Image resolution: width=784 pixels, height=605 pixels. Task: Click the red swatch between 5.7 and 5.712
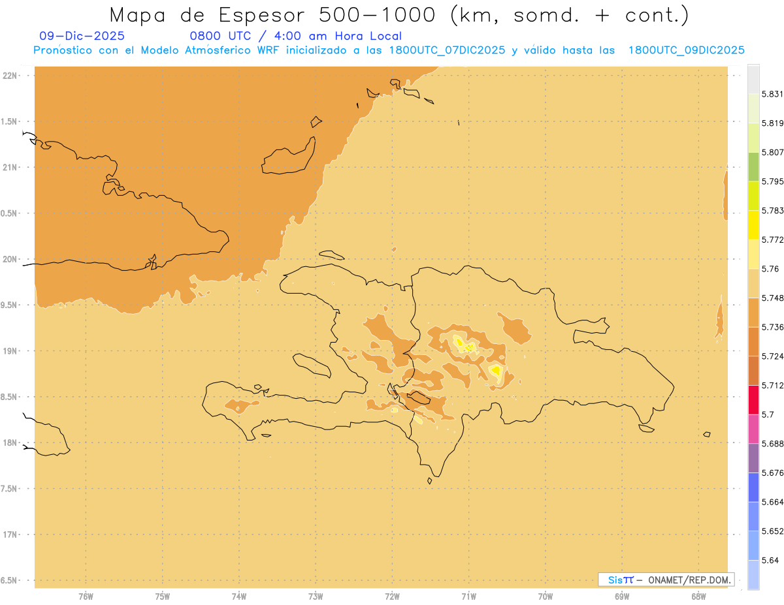753,399
